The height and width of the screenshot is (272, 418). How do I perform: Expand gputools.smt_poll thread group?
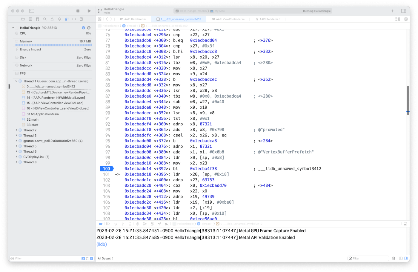pyautogui.click(x=16, y=141)
